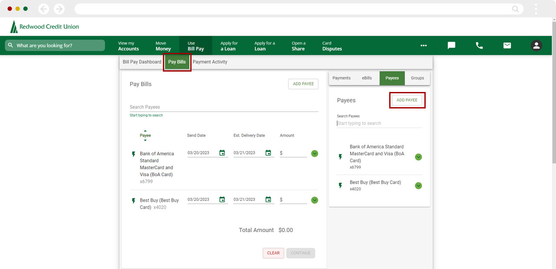
Task: Open Apply for a Loan menu
Action: tap(229, 46)
